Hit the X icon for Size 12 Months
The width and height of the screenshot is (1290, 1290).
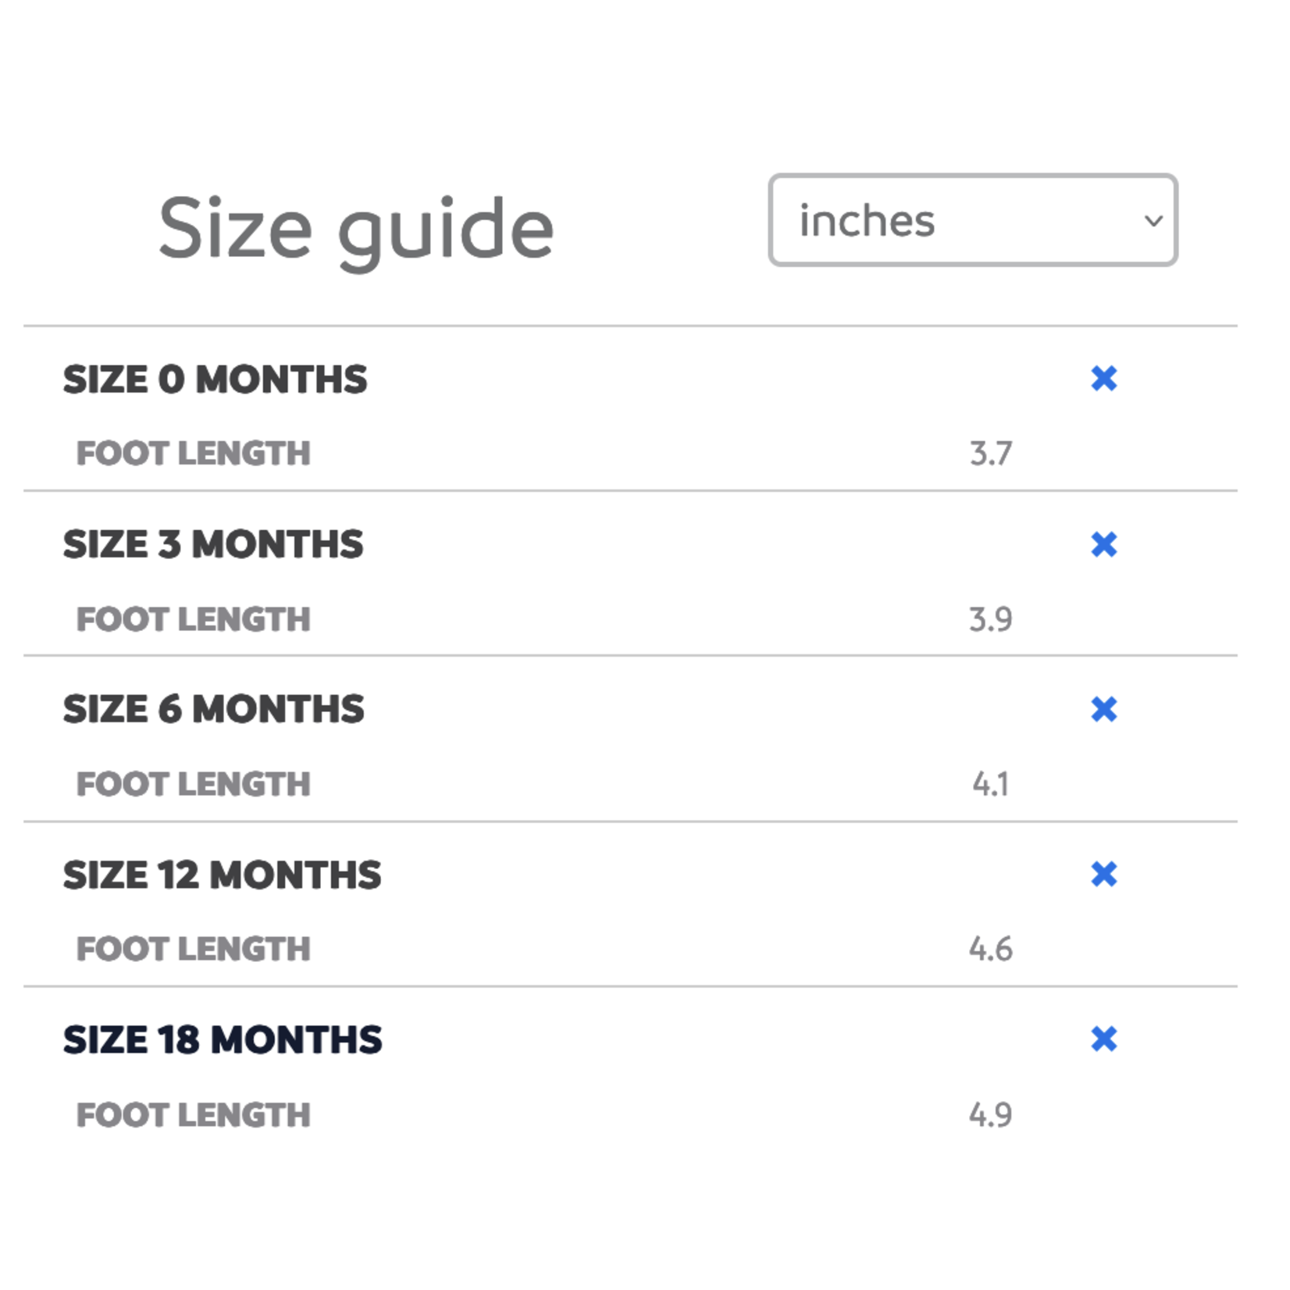pyautogui.click(x=1103, y=875)
